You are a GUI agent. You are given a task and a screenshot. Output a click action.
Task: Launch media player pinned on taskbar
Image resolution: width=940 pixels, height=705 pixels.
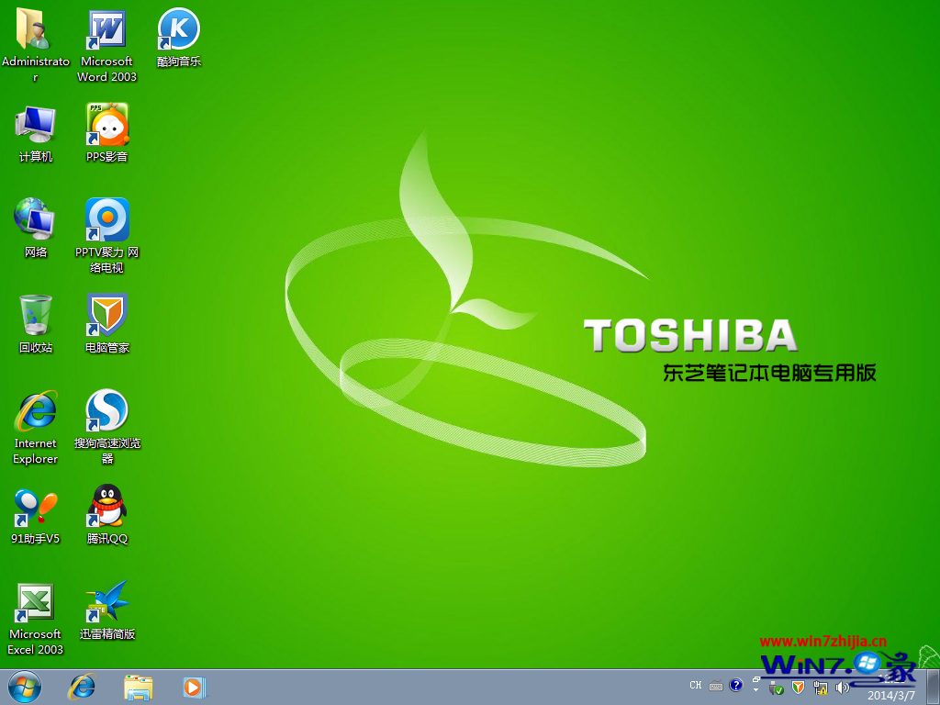point(194,686)
